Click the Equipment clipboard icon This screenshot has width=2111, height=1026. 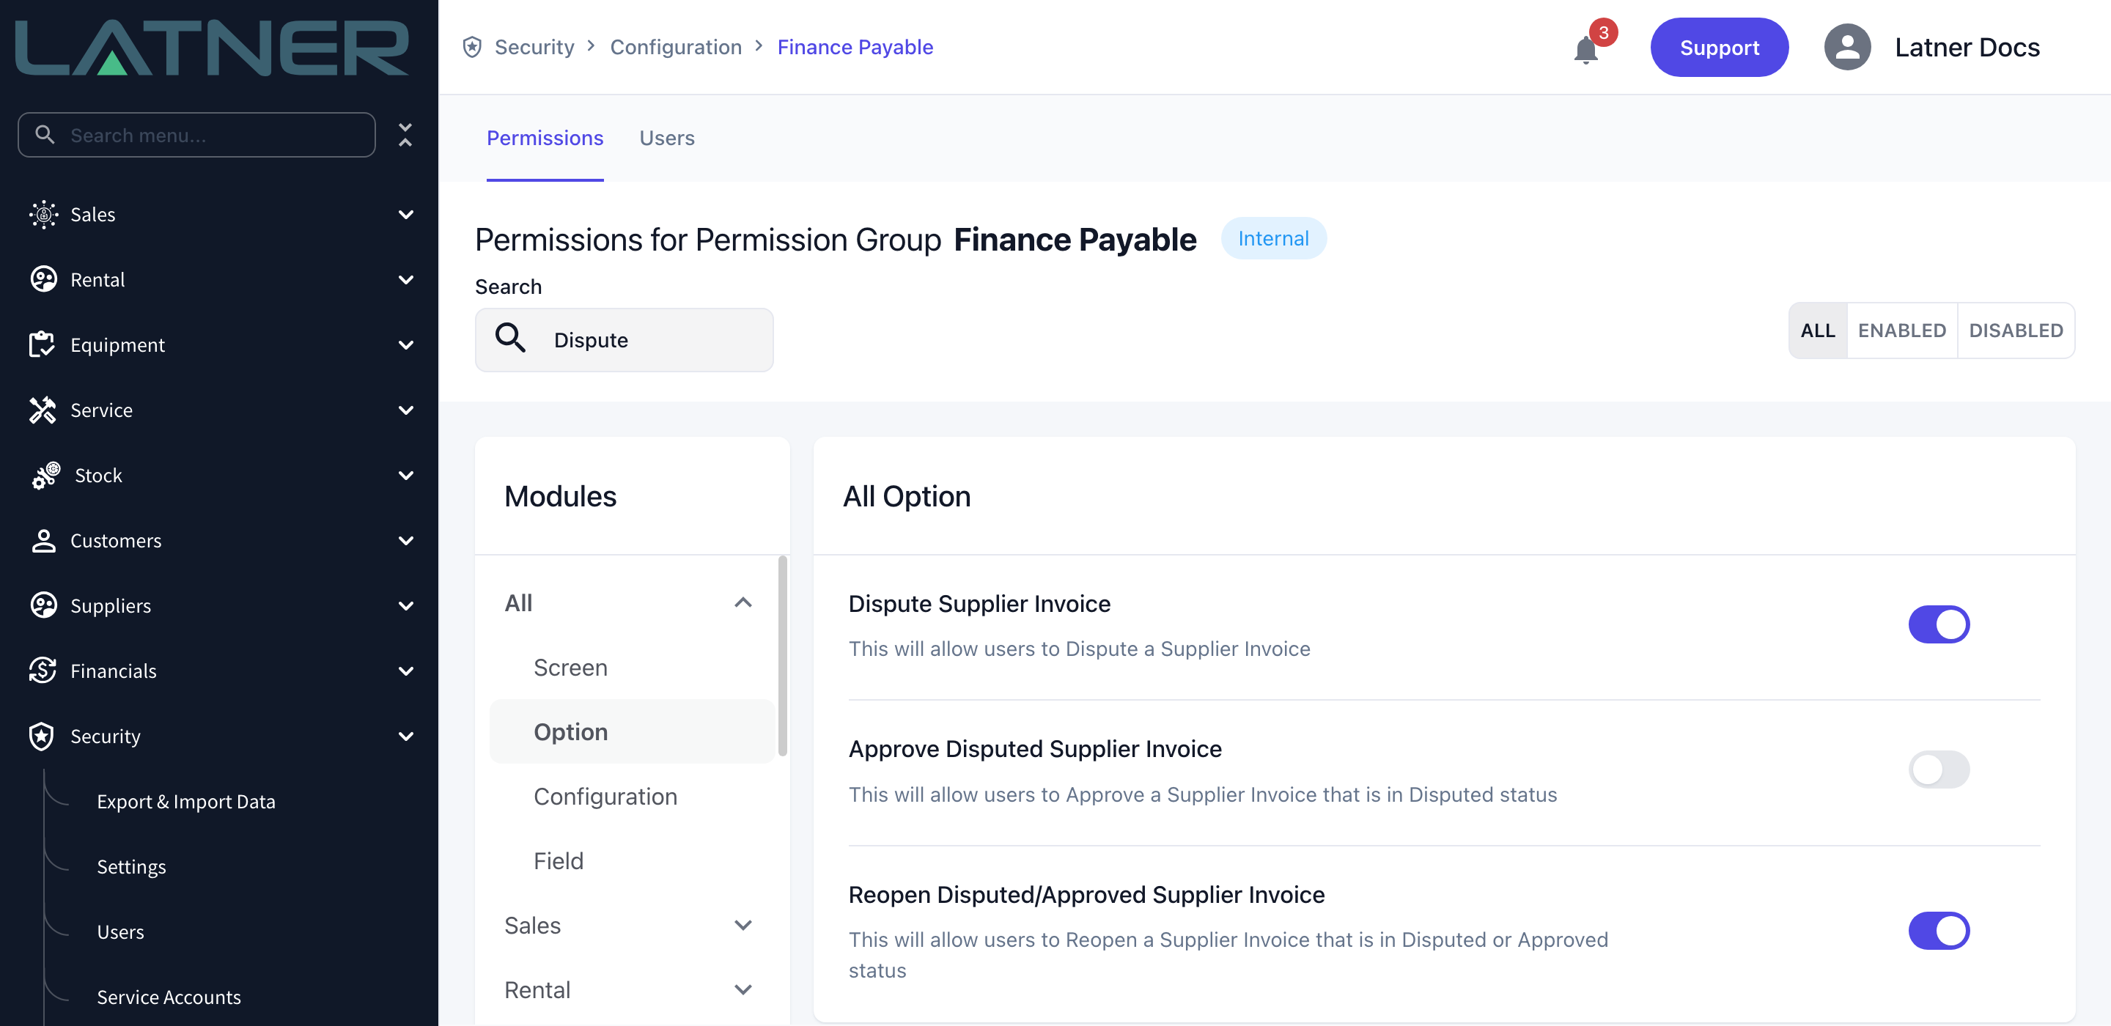pyautogui.click(x=42, y=344)
